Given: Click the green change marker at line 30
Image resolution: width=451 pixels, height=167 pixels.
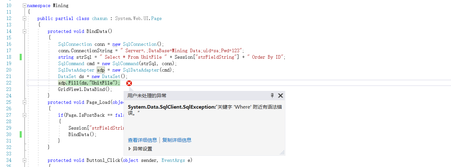Looking at the screenshot, I should [21, 134].
